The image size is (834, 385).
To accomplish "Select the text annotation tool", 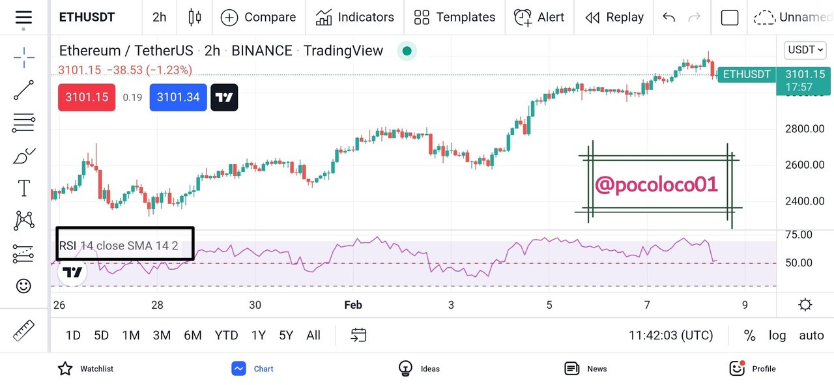I will click(24, 188).
